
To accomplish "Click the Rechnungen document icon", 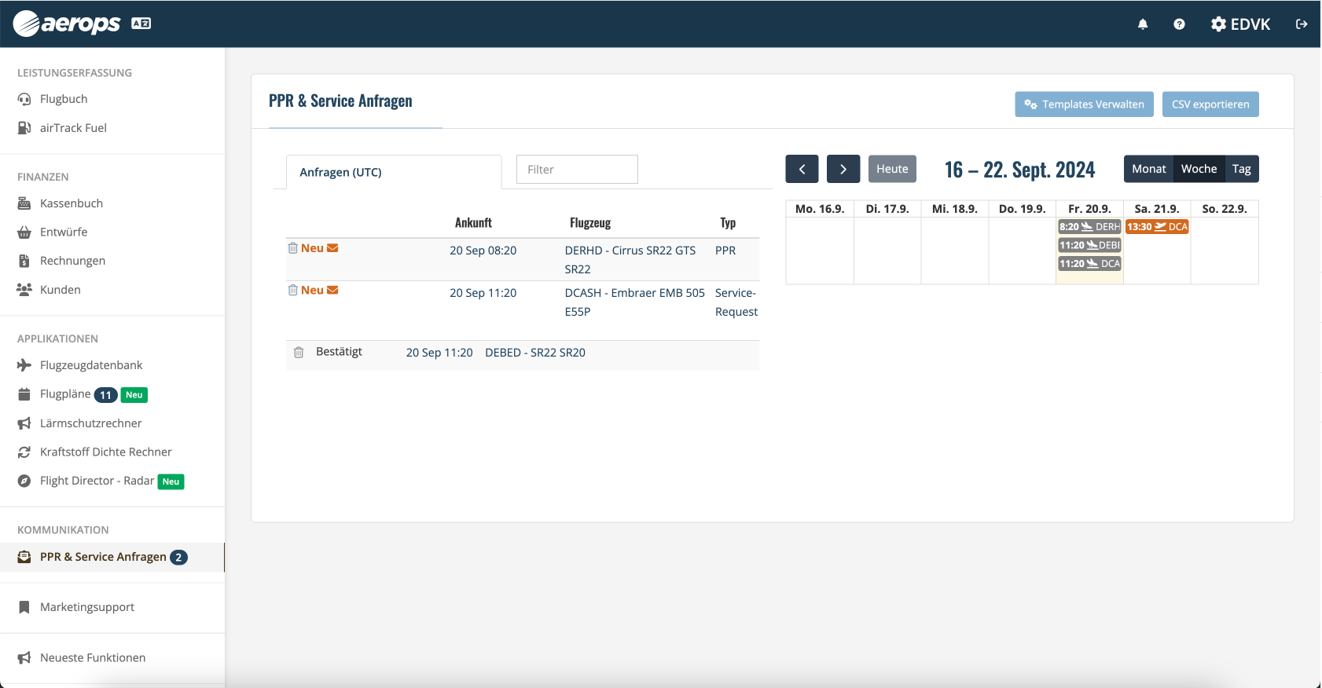I will pos(24,261).
